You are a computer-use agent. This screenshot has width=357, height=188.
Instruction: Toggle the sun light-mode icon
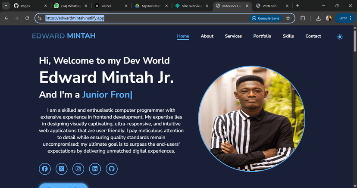point(340,37)
